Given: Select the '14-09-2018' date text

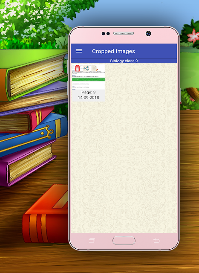Looking at the screenshot, I should 89,98.
